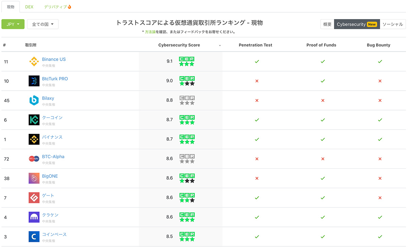Click the CER star badge for ゲート
This screenshot has height=247, width=408.
pyautogui.click(x=187, y=197)
